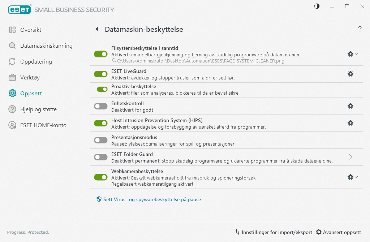Open Enhetskontroll gear settings
370x242 pixels.
[x=350, y=106]
